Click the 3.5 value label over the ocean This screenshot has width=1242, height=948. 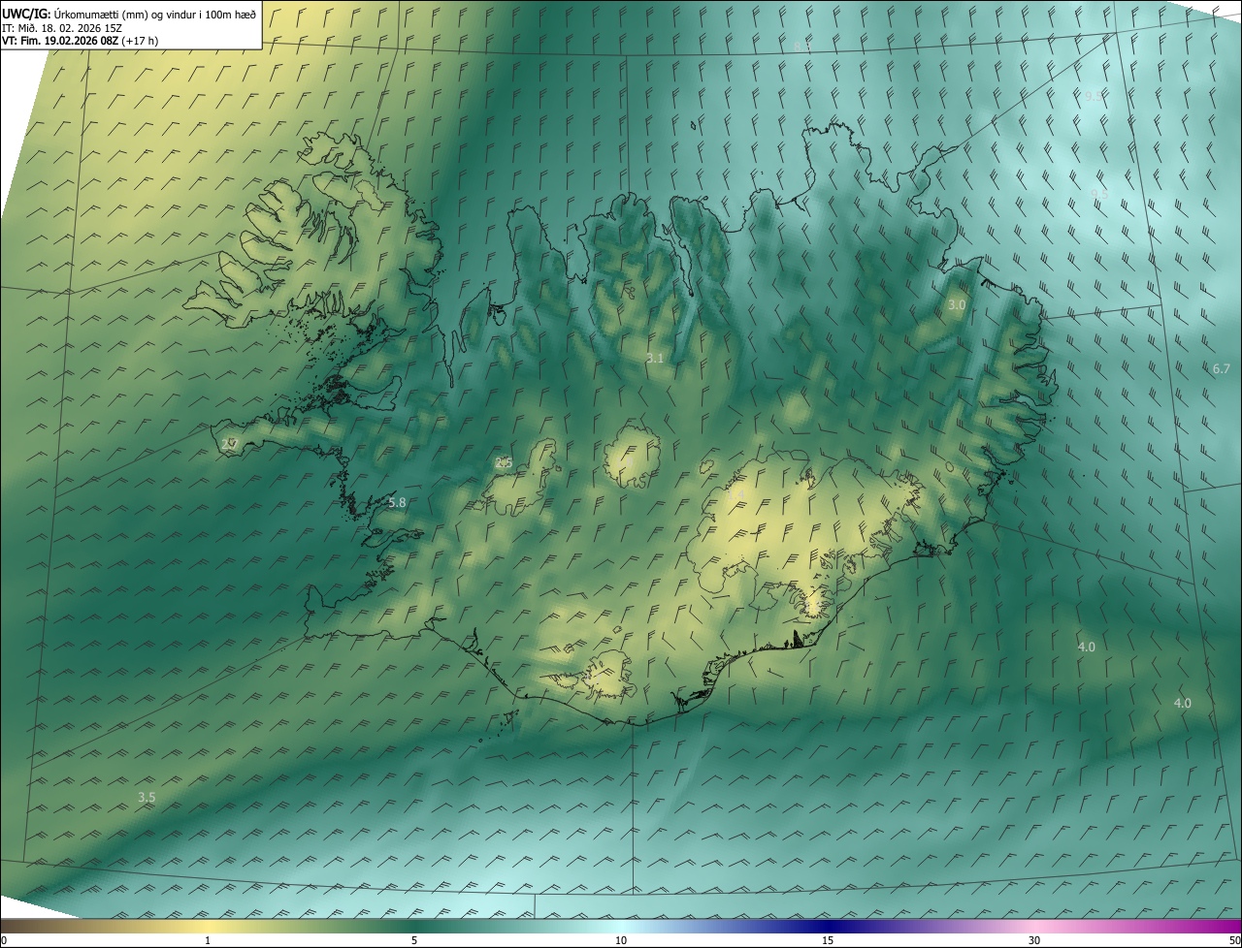tap(147, 797)
